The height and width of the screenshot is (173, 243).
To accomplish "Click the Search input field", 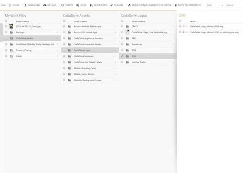I will [234, 5].
